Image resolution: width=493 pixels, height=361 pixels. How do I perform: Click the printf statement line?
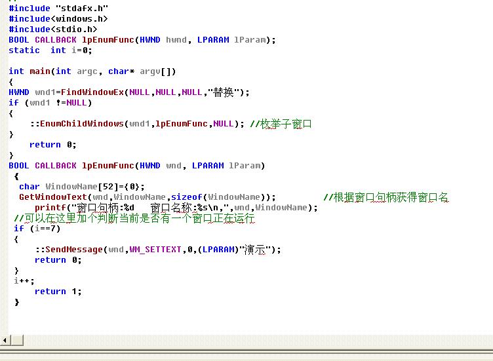click(x=176, y=208)
